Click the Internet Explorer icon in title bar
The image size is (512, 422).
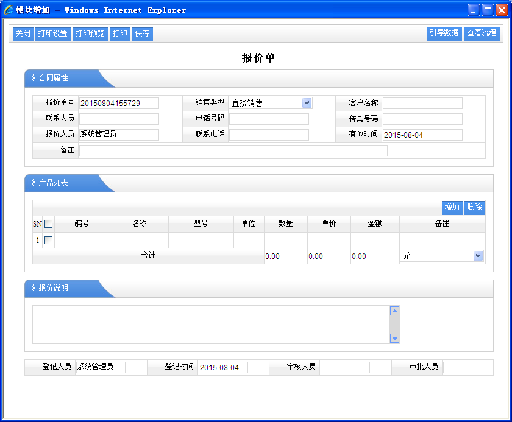click(x=9, y=10)
